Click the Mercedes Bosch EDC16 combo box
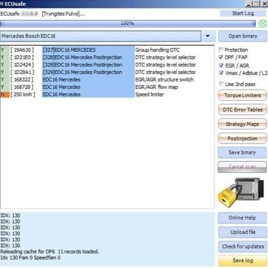 101,36
